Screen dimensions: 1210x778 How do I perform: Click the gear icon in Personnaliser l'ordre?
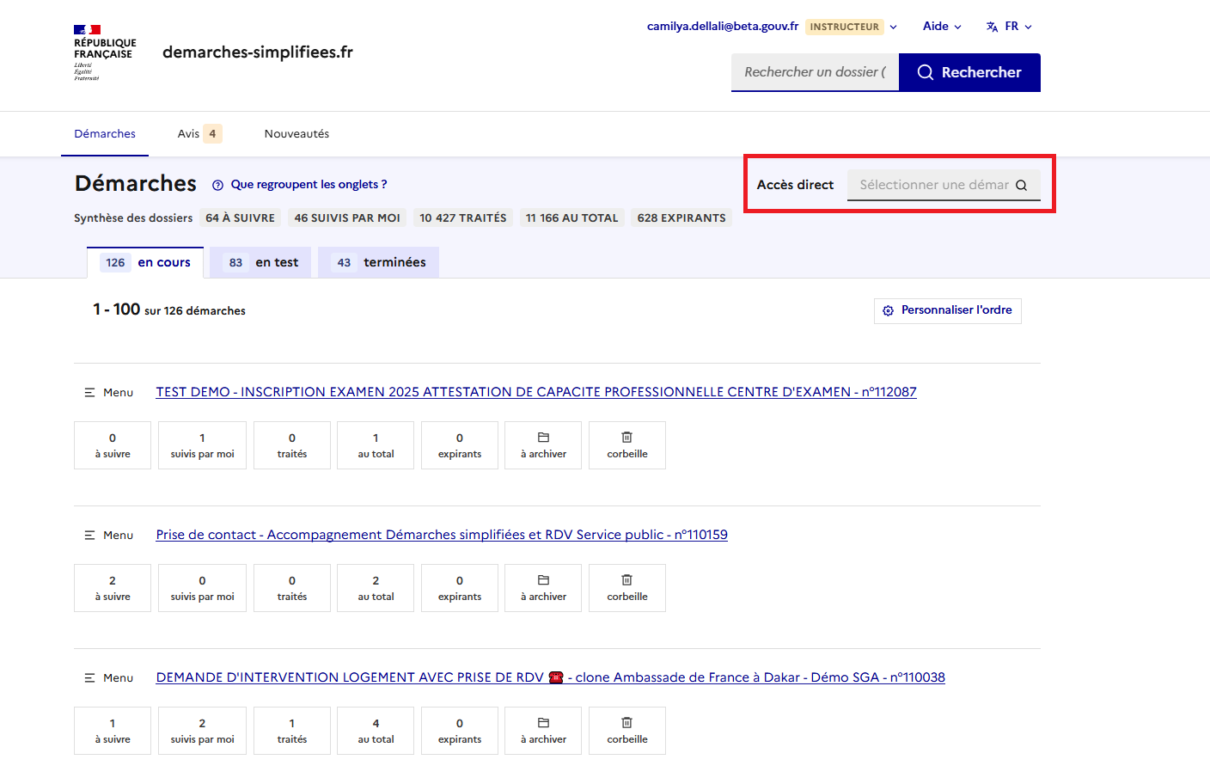pyautogui.click(x=889, y=310)
